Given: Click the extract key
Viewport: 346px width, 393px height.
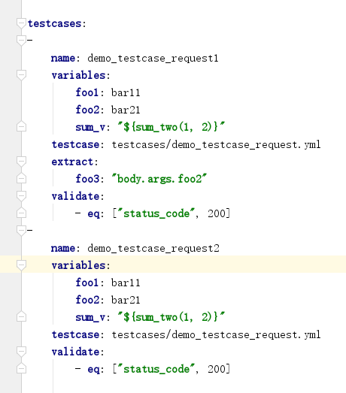Looking at the screenshot, I should click(x=72, y=162).
